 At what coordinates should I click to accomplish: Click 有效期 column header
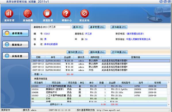click(x=158, y=83)
